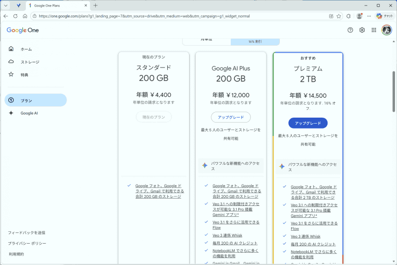Open a new browser tab

click(x=95, y=5)
